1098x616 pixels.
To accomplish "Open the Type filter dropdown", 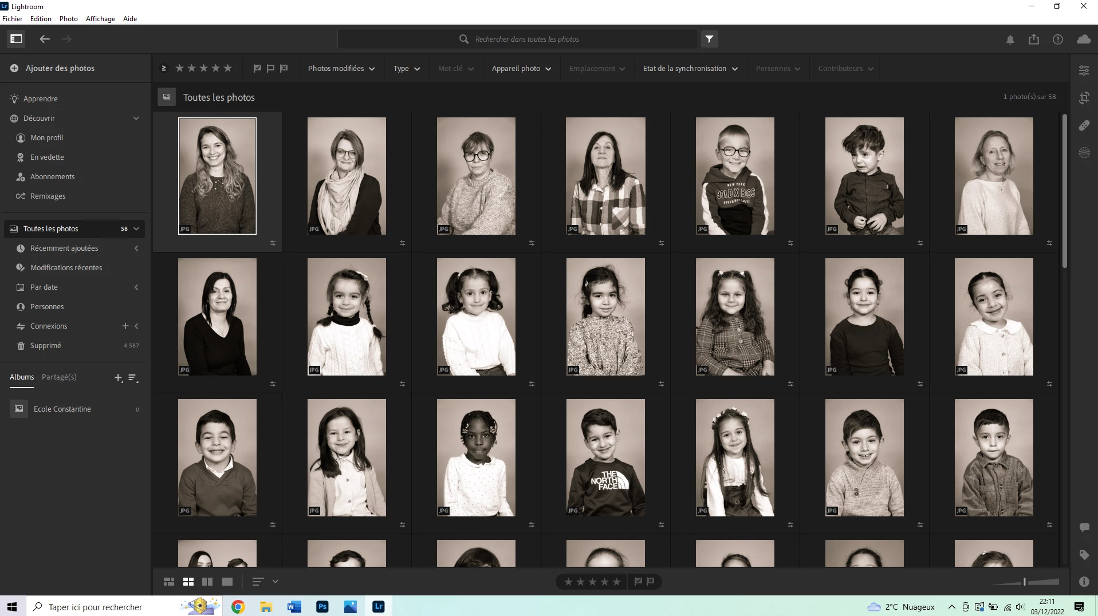I will [x=407, y=68].
